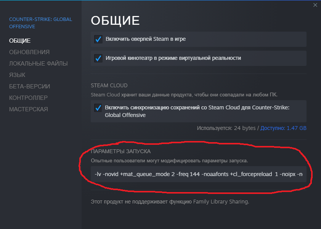This screenshot has height=229, width=321.
Task: Toggle the VR game theater checkbox
Action: [98, 58]
